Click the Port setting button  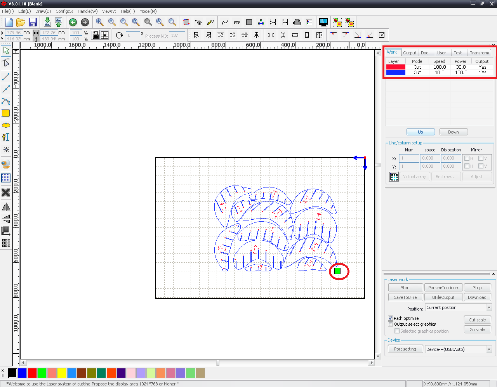click(x=405, y=349)
